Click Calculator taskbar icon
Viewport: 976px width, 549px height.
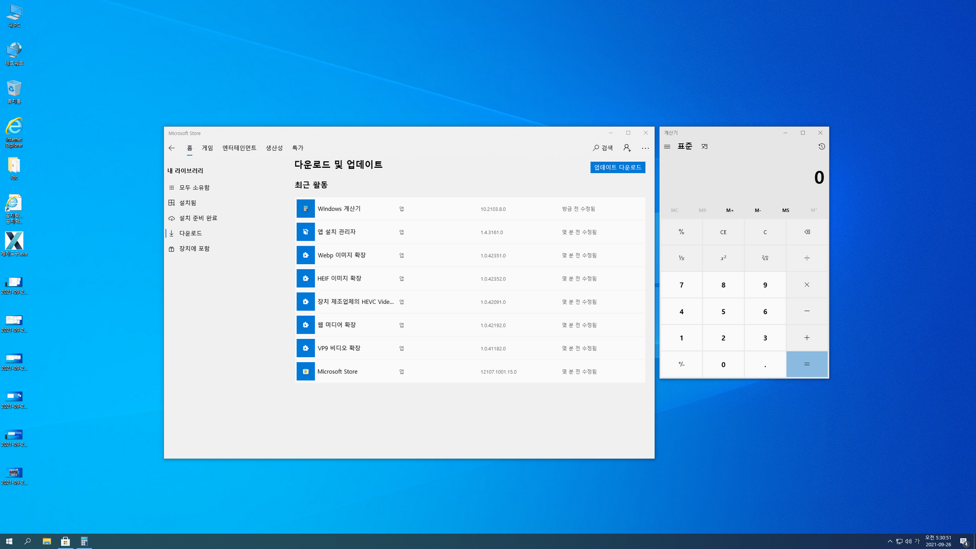tap(84, 541)
